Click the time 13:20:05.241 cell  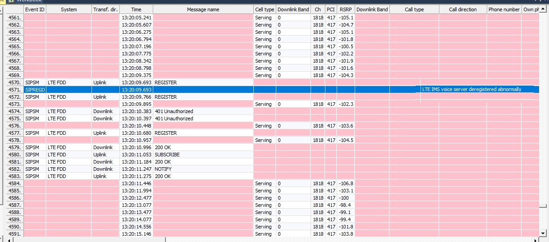tap(136, 18)
